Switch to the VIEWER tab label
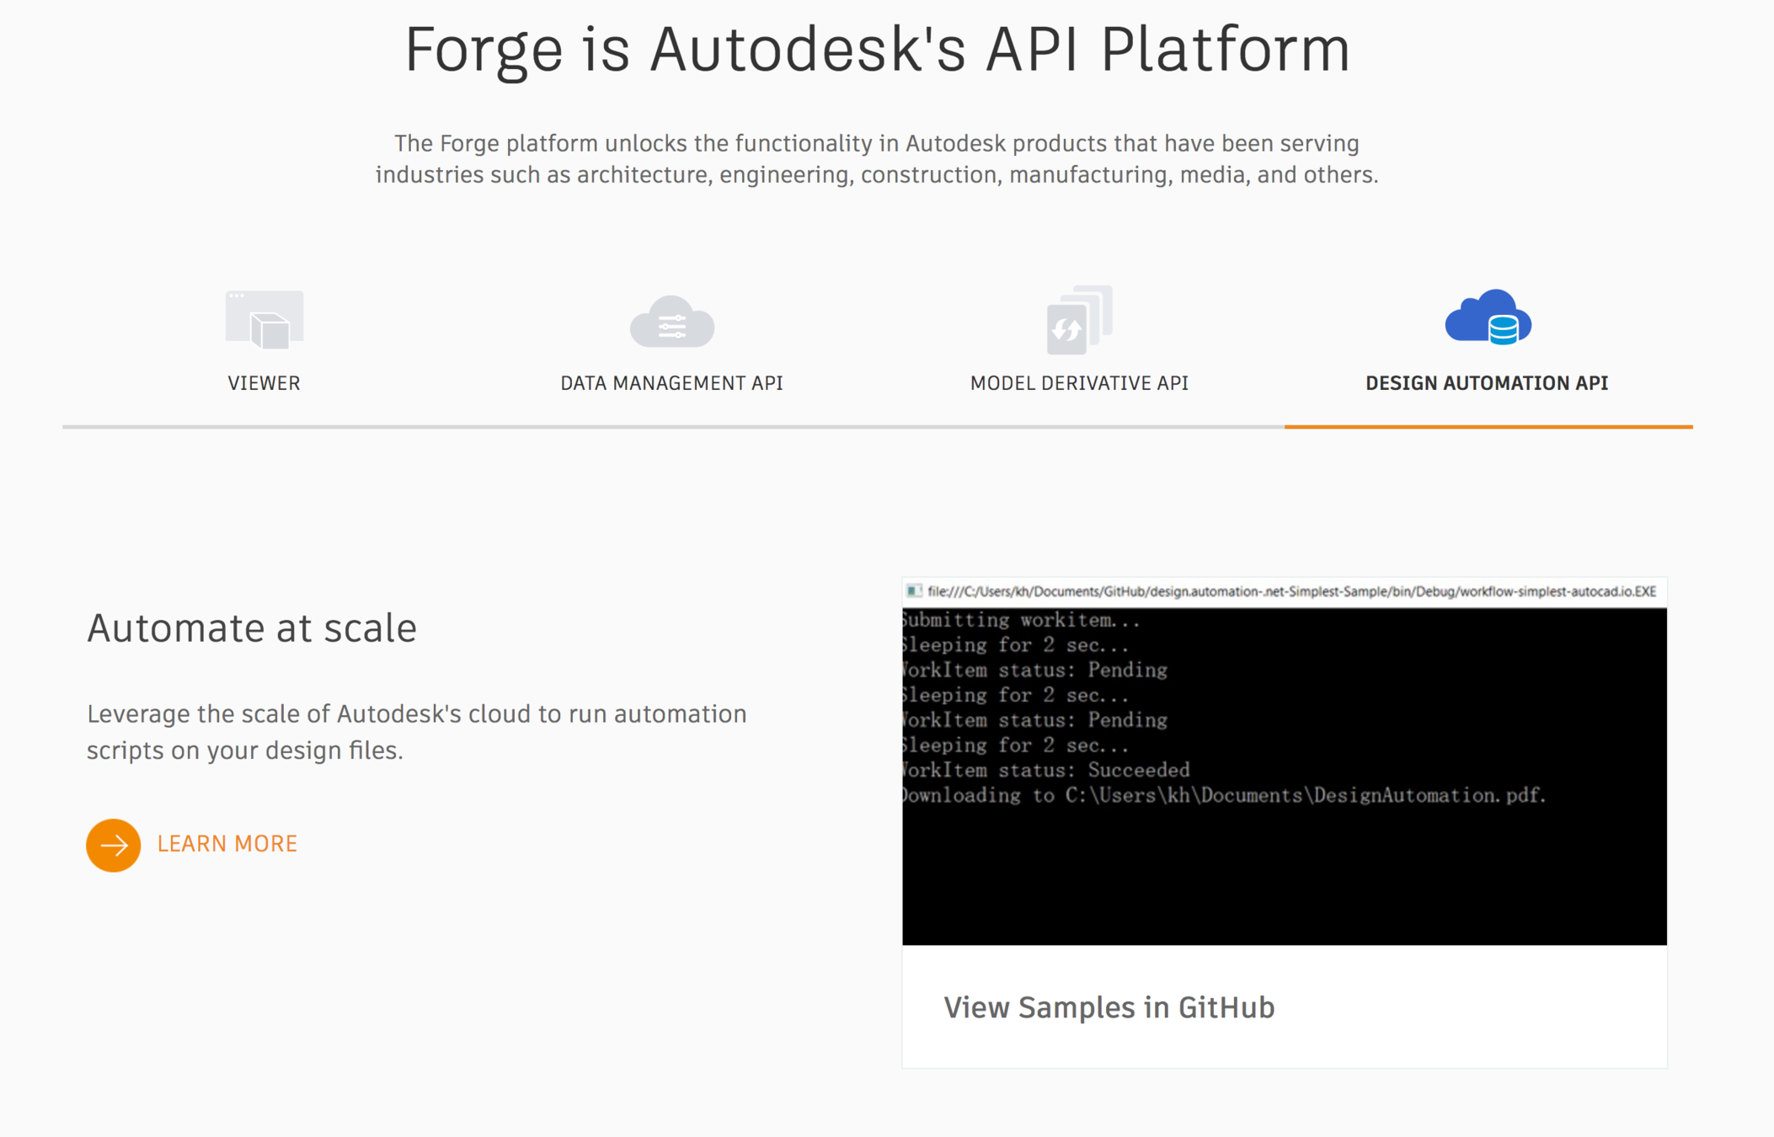This screenshot has height=1137, width=1774. click(264, 383)
